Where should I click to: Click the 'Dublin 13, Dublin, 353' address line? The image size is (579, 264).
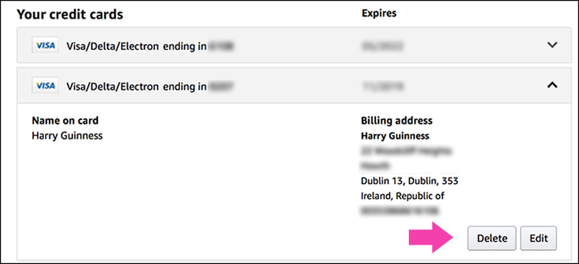tap(409, 181)
